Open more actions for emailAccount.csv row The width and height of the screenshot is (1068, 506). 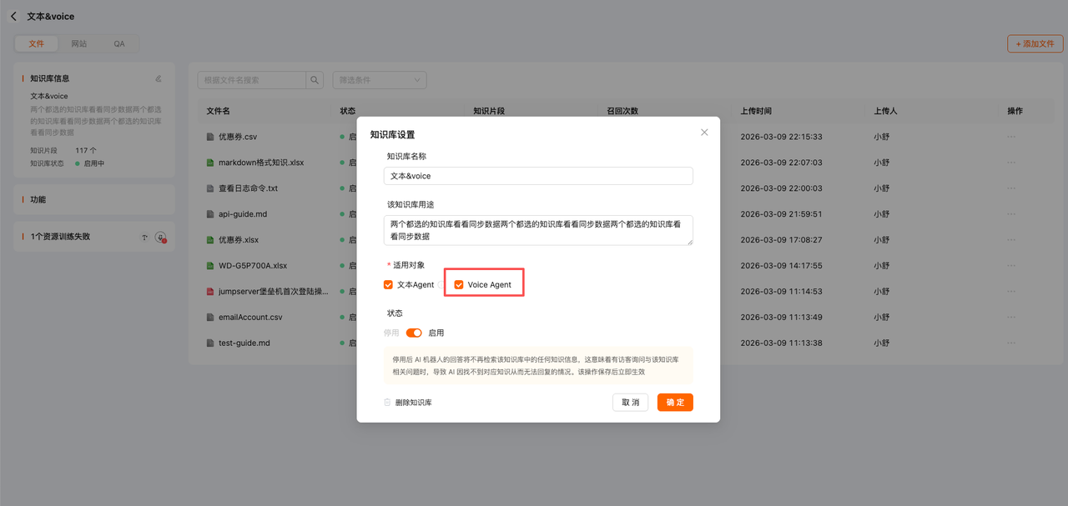click(1011, 317)
